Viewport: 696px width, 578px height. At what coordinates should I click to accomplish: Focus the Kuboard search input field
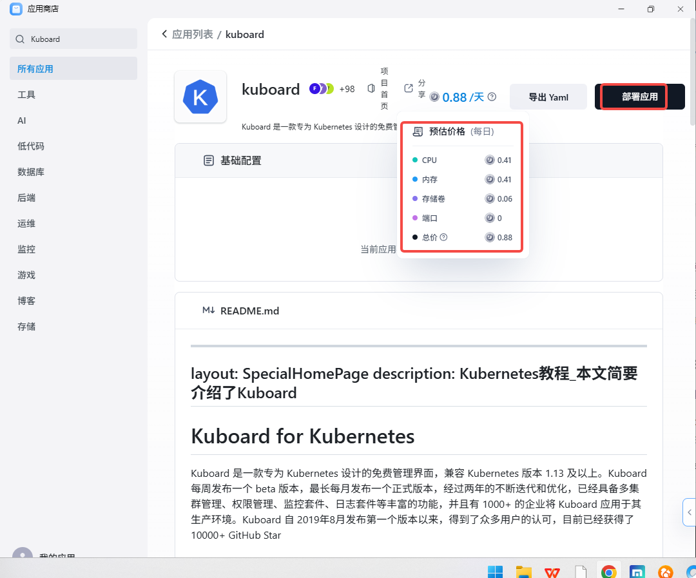(x=73, y=39)
